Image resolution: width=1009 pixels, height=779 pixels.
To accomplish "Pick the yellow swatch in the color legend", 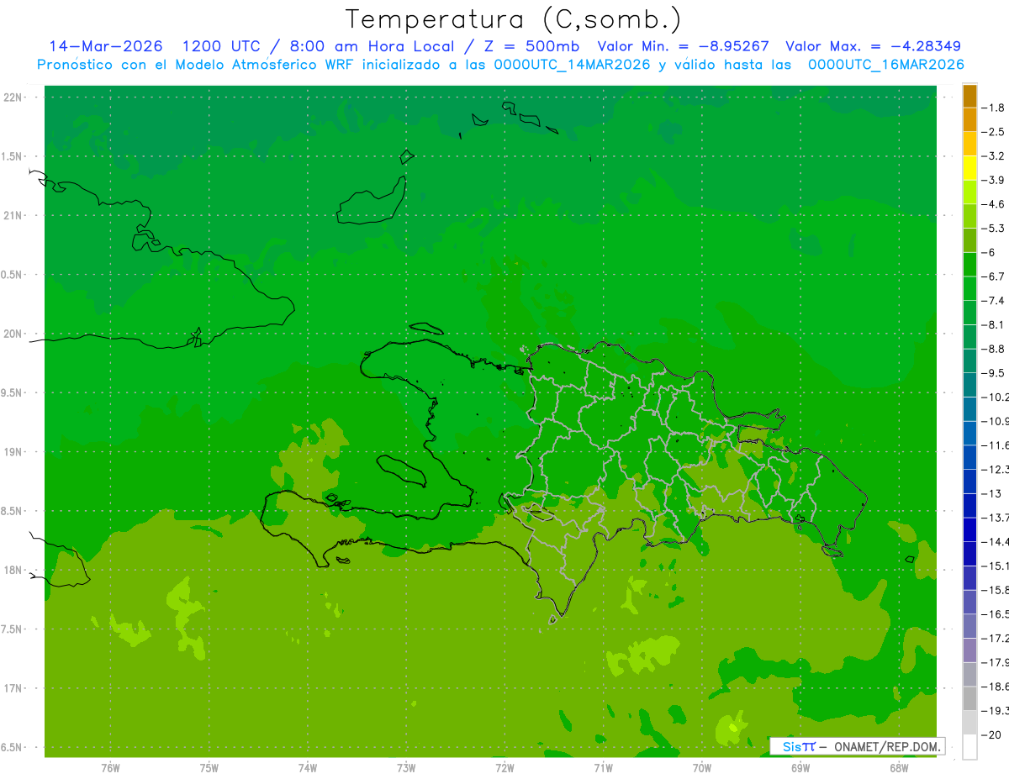I will pos(969,167).
